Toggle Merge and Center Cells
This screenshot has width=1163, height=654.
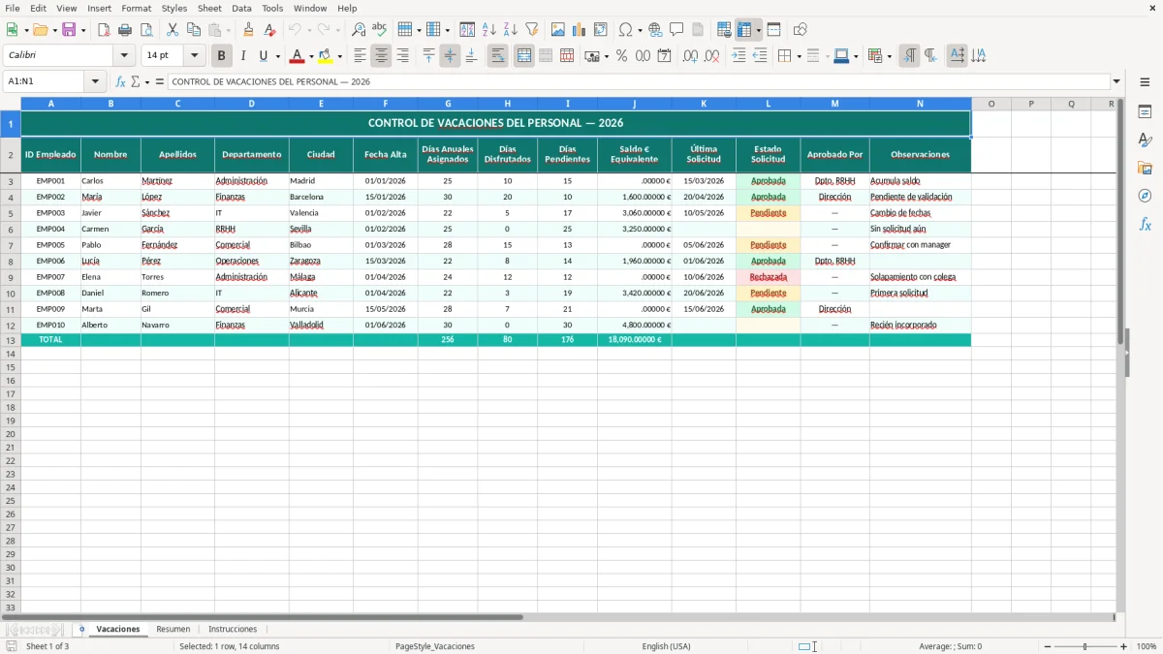point(523,56)
